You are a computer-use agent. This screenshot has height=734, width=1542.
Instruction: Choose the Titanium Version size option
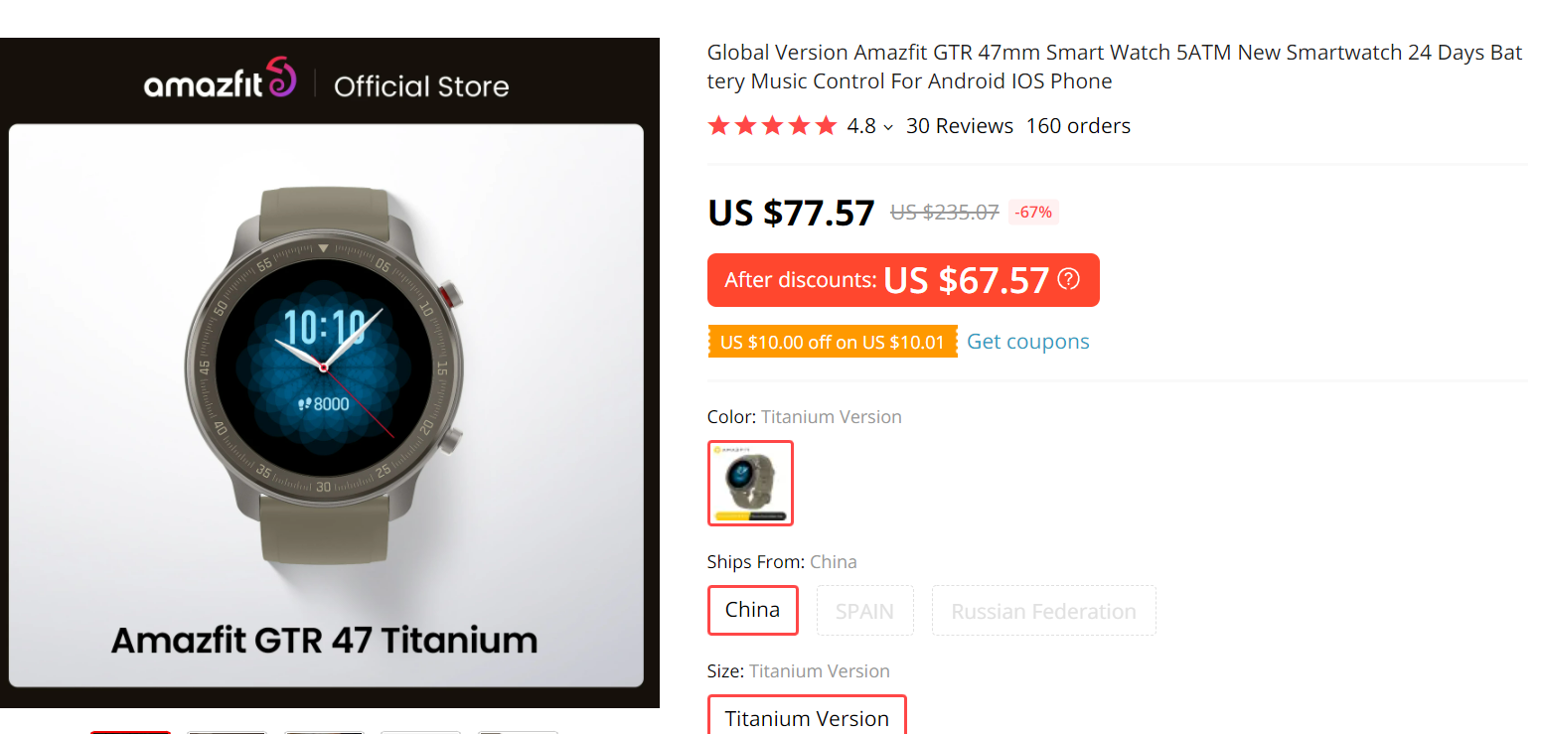click(x=807, y=717)
